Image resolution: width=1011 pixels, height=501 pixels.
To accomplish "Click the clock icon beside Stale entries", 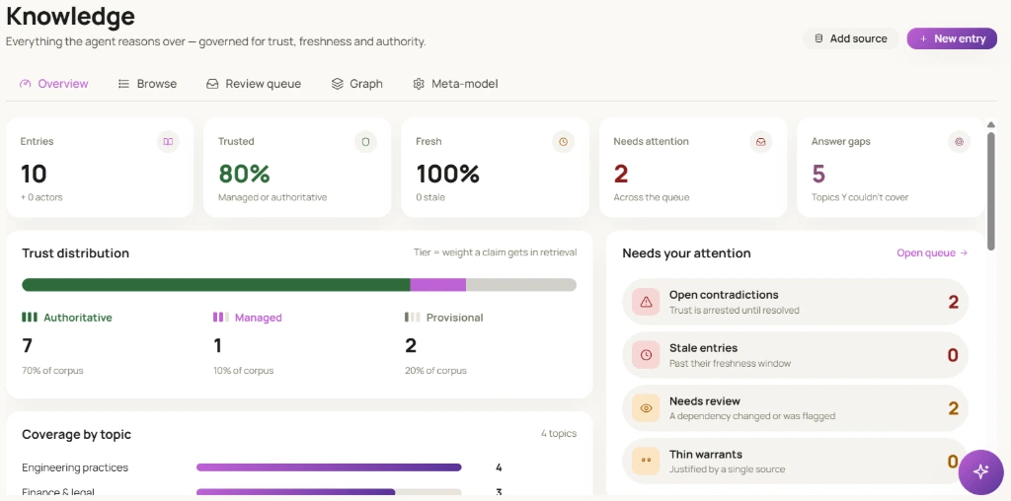I will click(646, 355).
